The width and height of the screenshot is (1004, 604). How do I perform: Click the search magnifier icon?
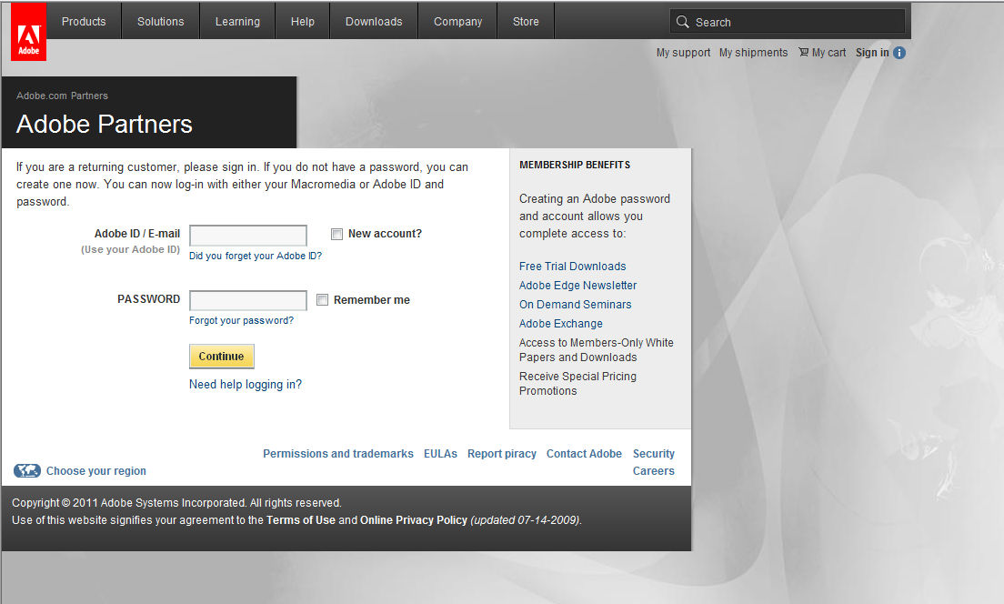[x=682, y=21]
